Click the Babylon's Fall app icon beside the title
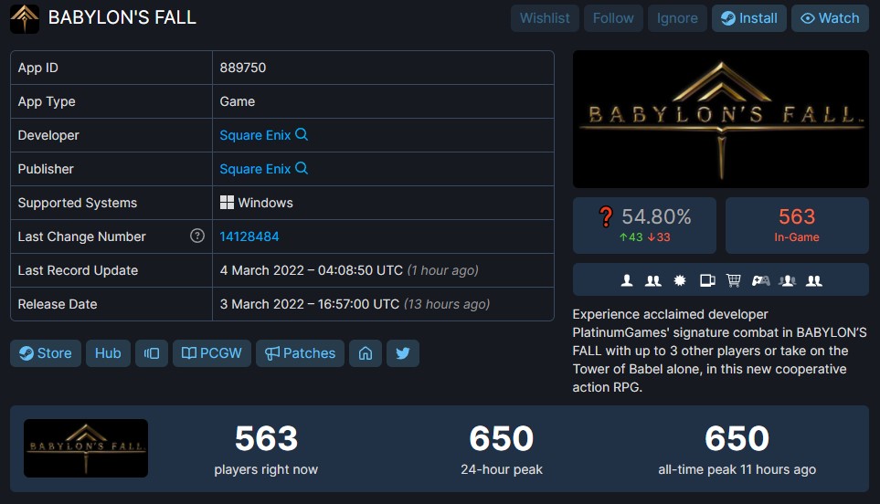The image size is (880, 504). pyautogui.click(x=25, y=18)
